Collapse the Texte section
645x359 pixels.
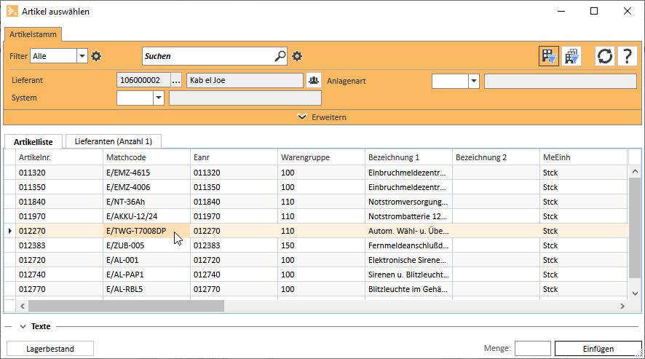tap(23, 326)
